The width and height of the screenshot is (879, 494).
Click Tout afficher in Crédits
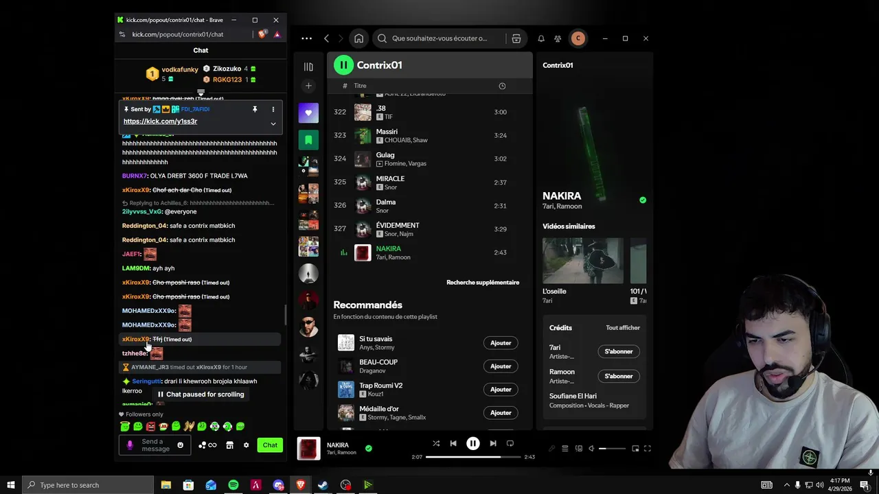pyautogui.click(x=623, y=328)
